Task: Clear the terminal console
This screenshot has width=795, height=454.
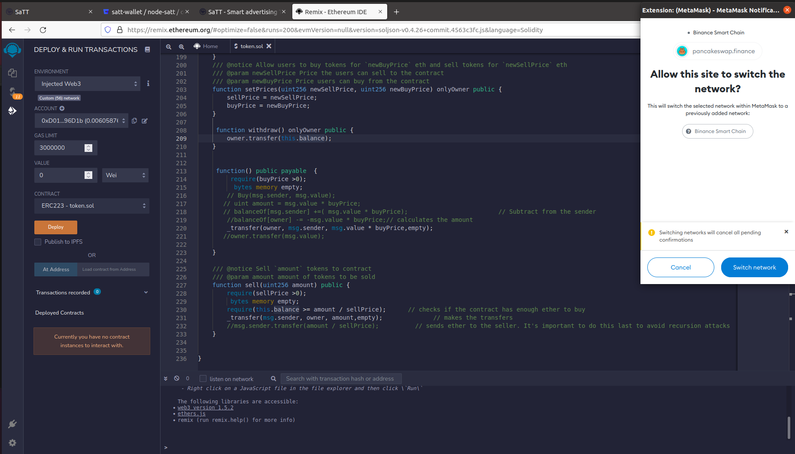Action: (x=176, y=378)
